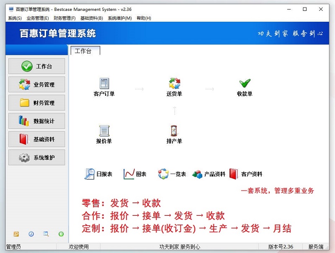This screenshot has height=253, width=335.
Task: Click the green back arrow icon in sidebar footer
Action: tap(61, 234)
